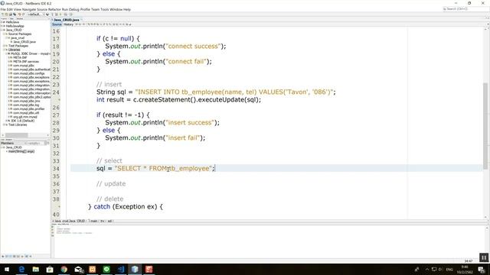Viewport: 490px width, 275px height.
Task: Click the globe browser icon in toolbar
Action: click(47, 15)
